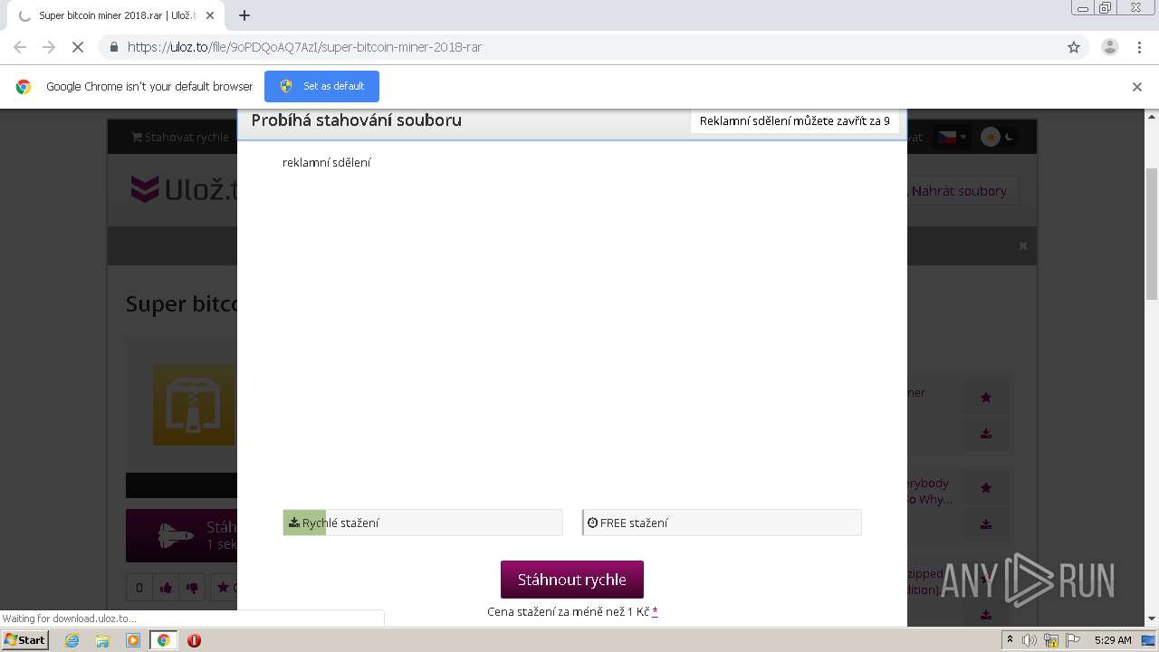Viewport: 1159px width, 652px height.
Task: Click the red Opera taskbar icon
Action: pyautogui.click(x=194, y=640)
